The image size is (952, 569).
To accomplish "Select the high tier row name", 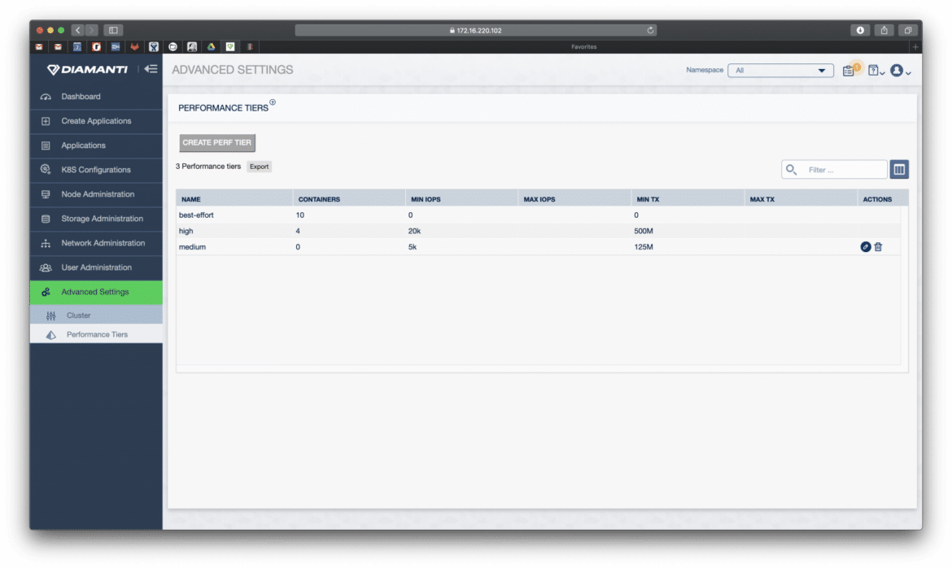I will click(186, 231).
